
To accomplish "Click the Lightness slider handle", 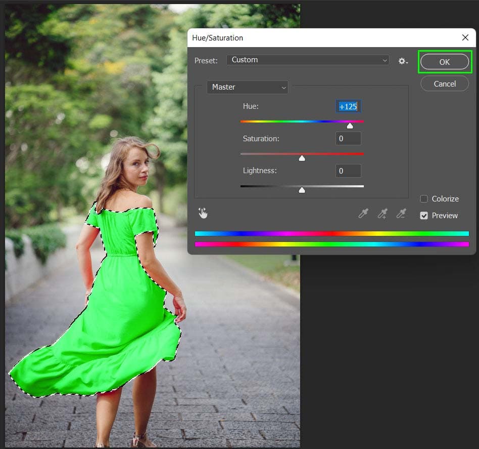I will pyautogui.click(x=302, y=190).
